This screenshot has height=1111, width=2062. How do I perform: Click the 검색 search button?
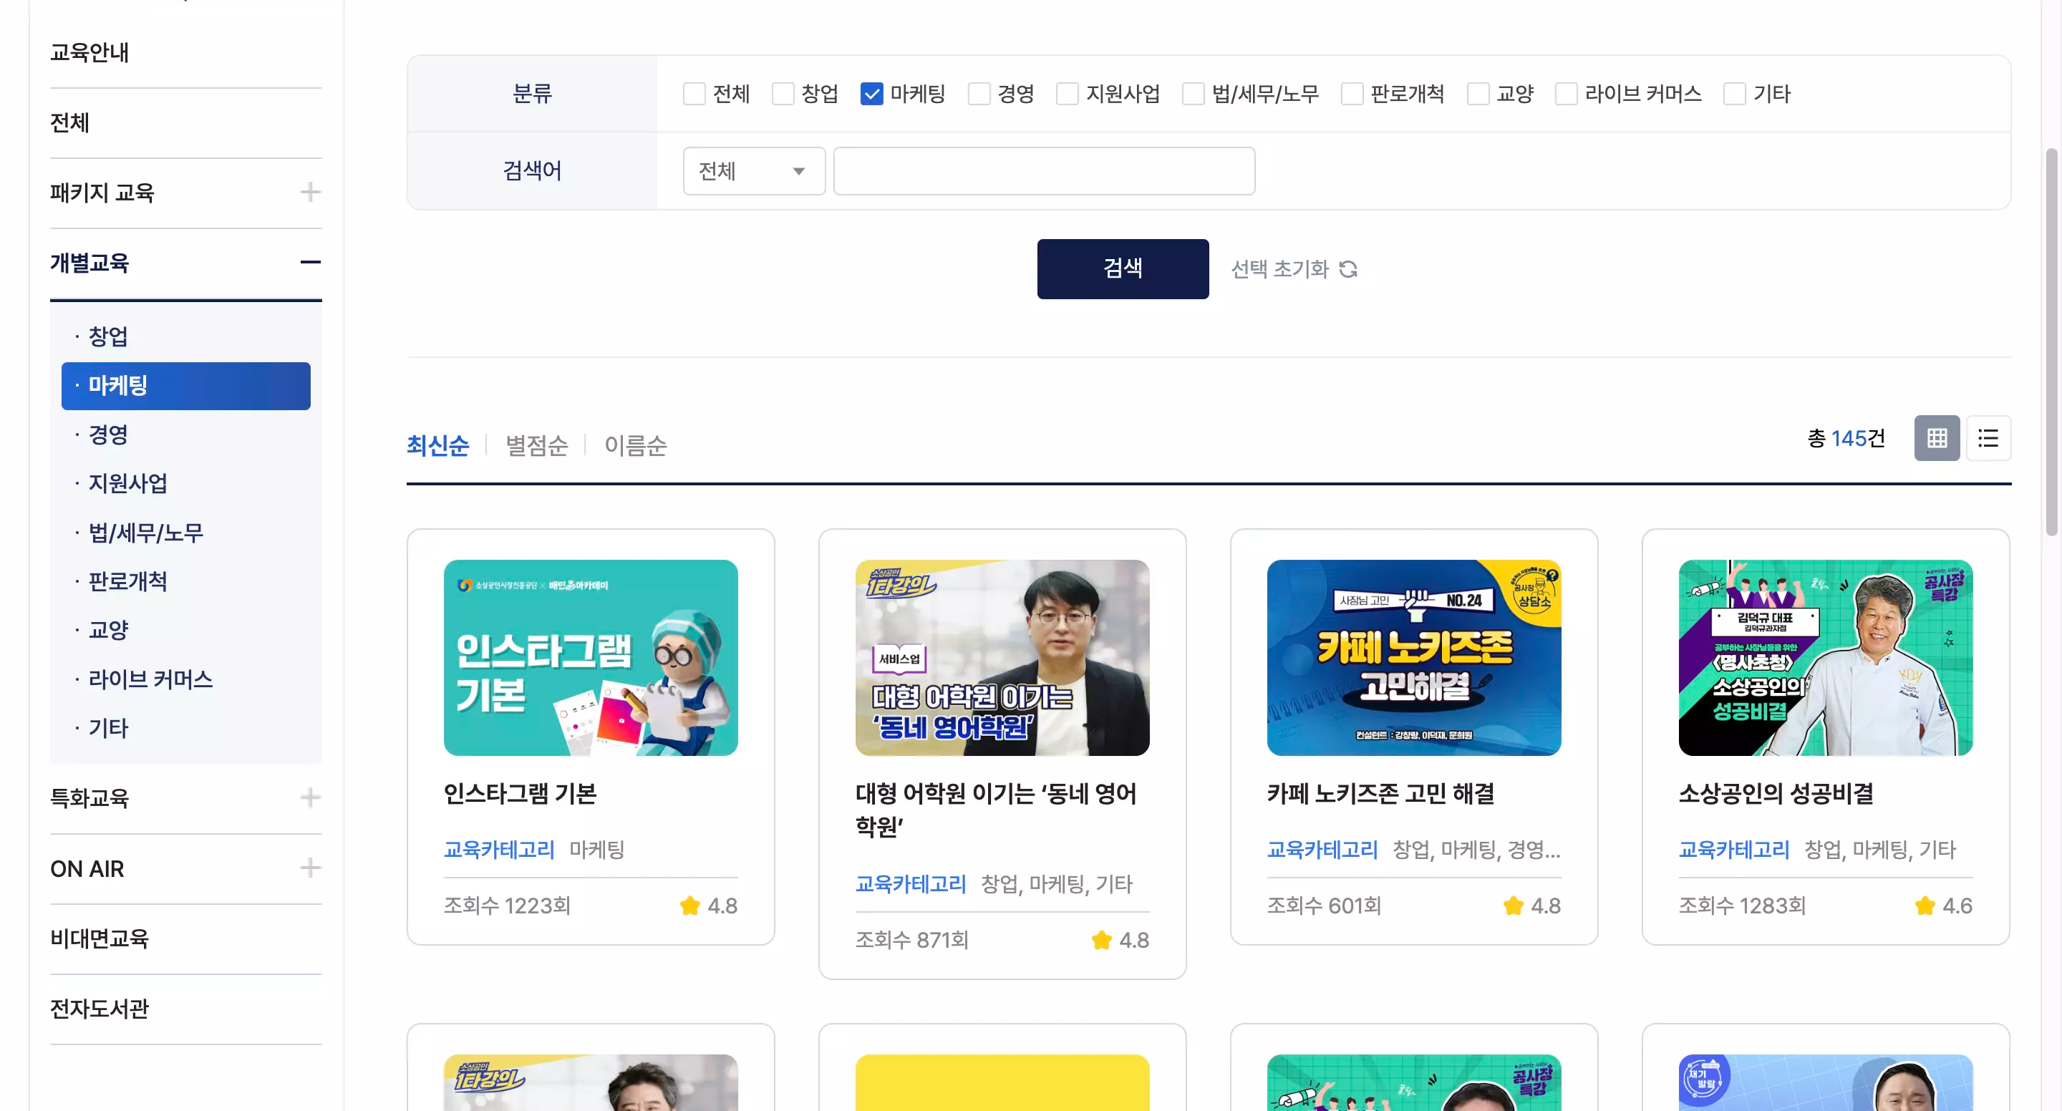tap(1123, 269)
